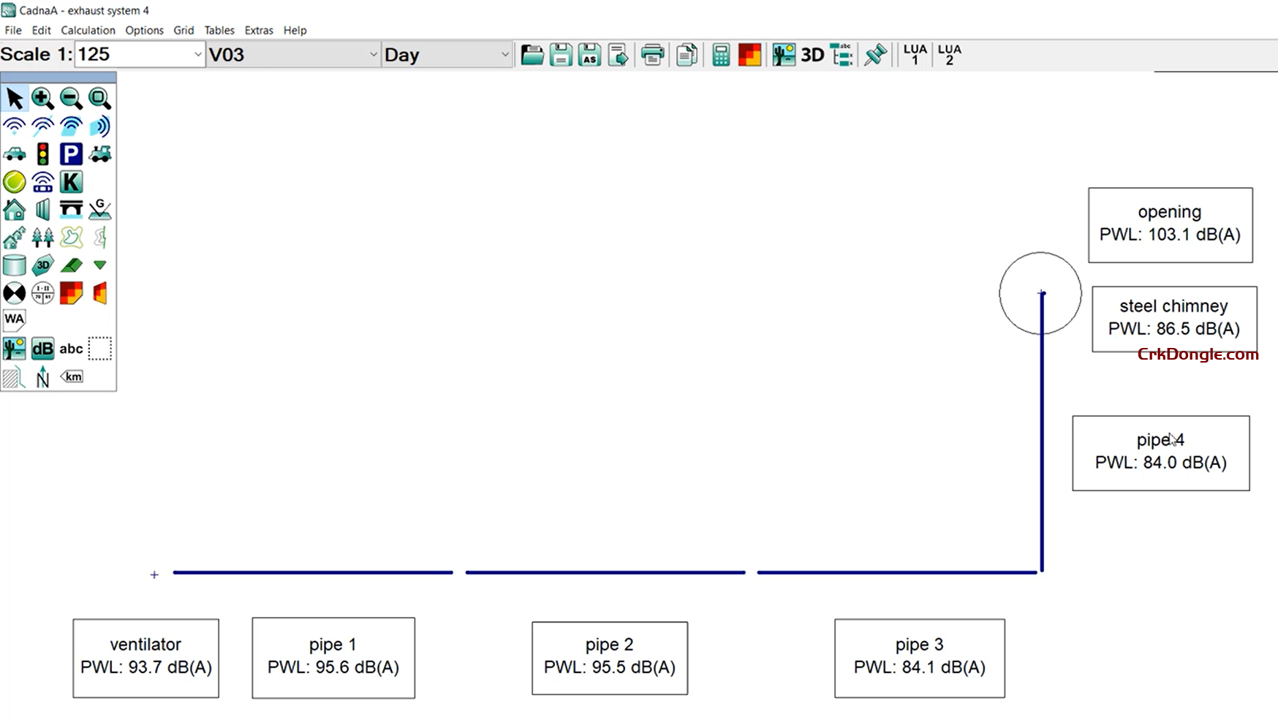Select the dB level box tool
This screenshot has width=1278, height=720.
(42, 349)
